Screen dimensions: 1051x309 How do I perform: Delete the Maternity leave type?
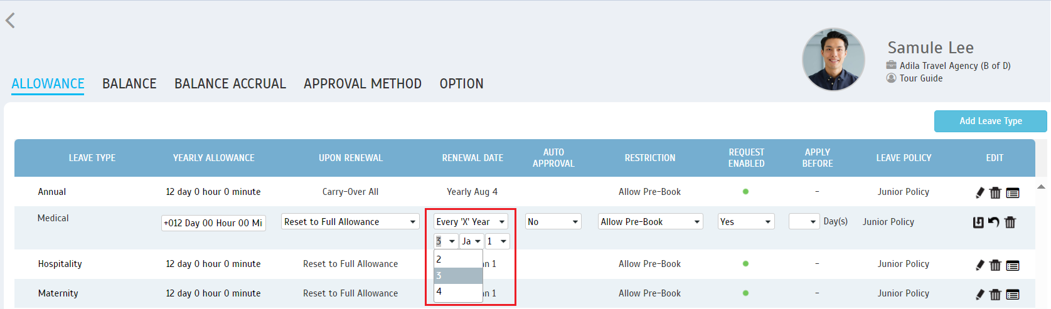[x=995, y=294]
